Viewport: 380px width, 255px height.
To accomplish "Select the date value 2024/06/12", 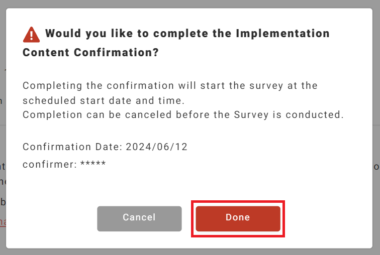I will coord(156,147).
